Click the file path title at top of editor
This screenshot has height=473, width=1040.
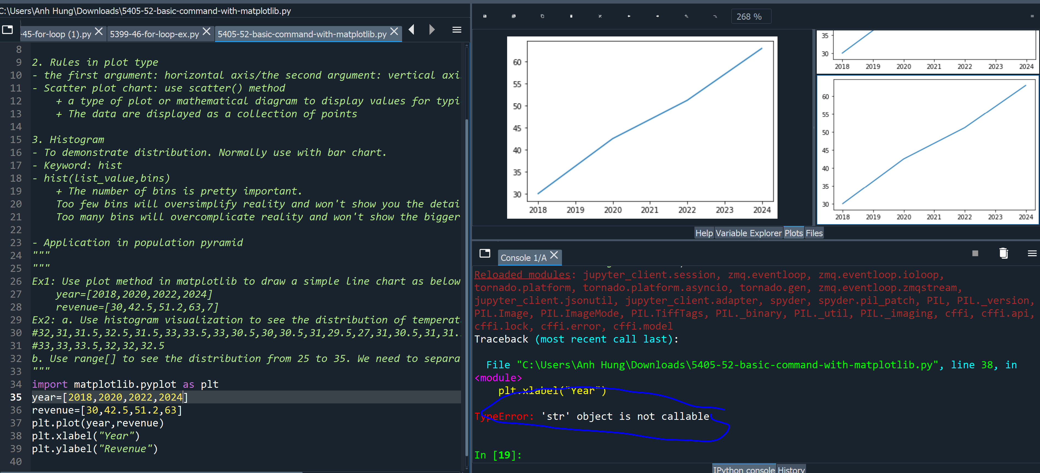[145, 11]
